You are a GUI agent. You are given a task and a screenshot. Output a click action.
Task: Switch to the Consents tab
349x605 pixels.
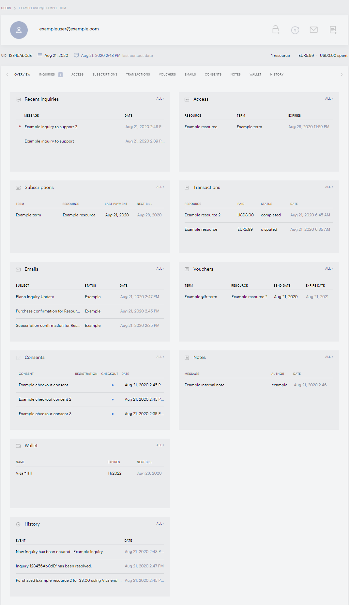(x=213, y=75)
